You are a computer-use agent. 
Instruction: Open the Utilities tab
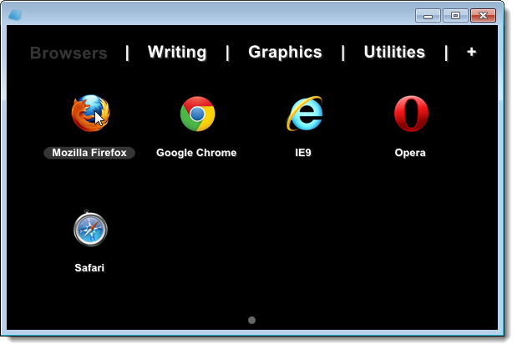[394, 52]
